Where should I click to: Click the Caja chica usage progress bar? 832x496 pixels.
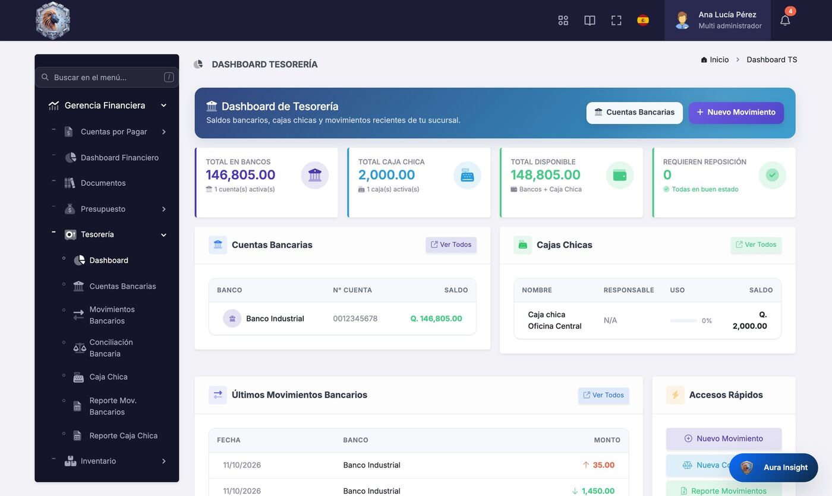[683, 320]
